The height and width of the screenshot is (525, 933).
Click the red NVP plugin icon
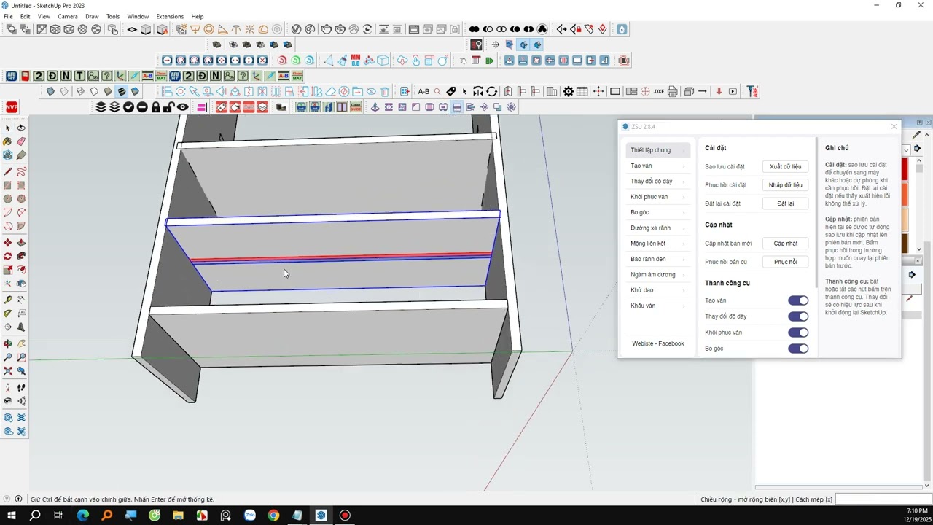coord(12,107)
